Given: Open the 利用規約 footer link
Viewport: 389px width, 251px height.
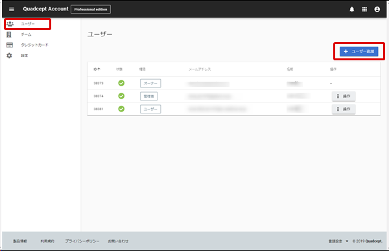Looking at the screenshot, I should [x=47, y=241].
